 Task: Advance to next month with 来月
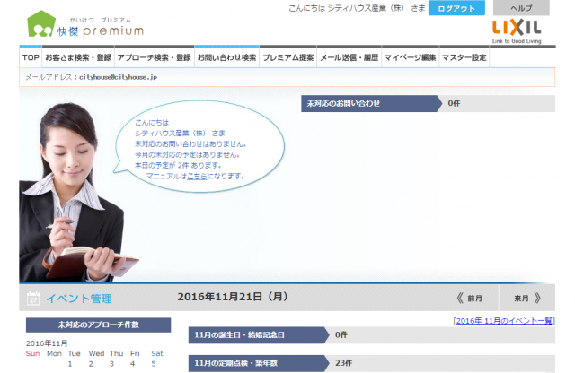coord(526,298)
